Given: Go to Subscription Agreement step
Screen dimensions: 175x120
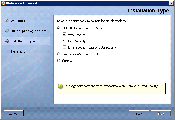Looking at the screenshot, I should [x=28, y=31].
